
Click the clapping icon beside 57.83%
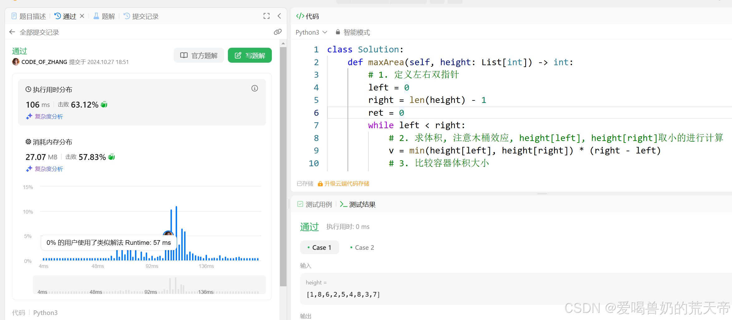(x=111, y=157)
